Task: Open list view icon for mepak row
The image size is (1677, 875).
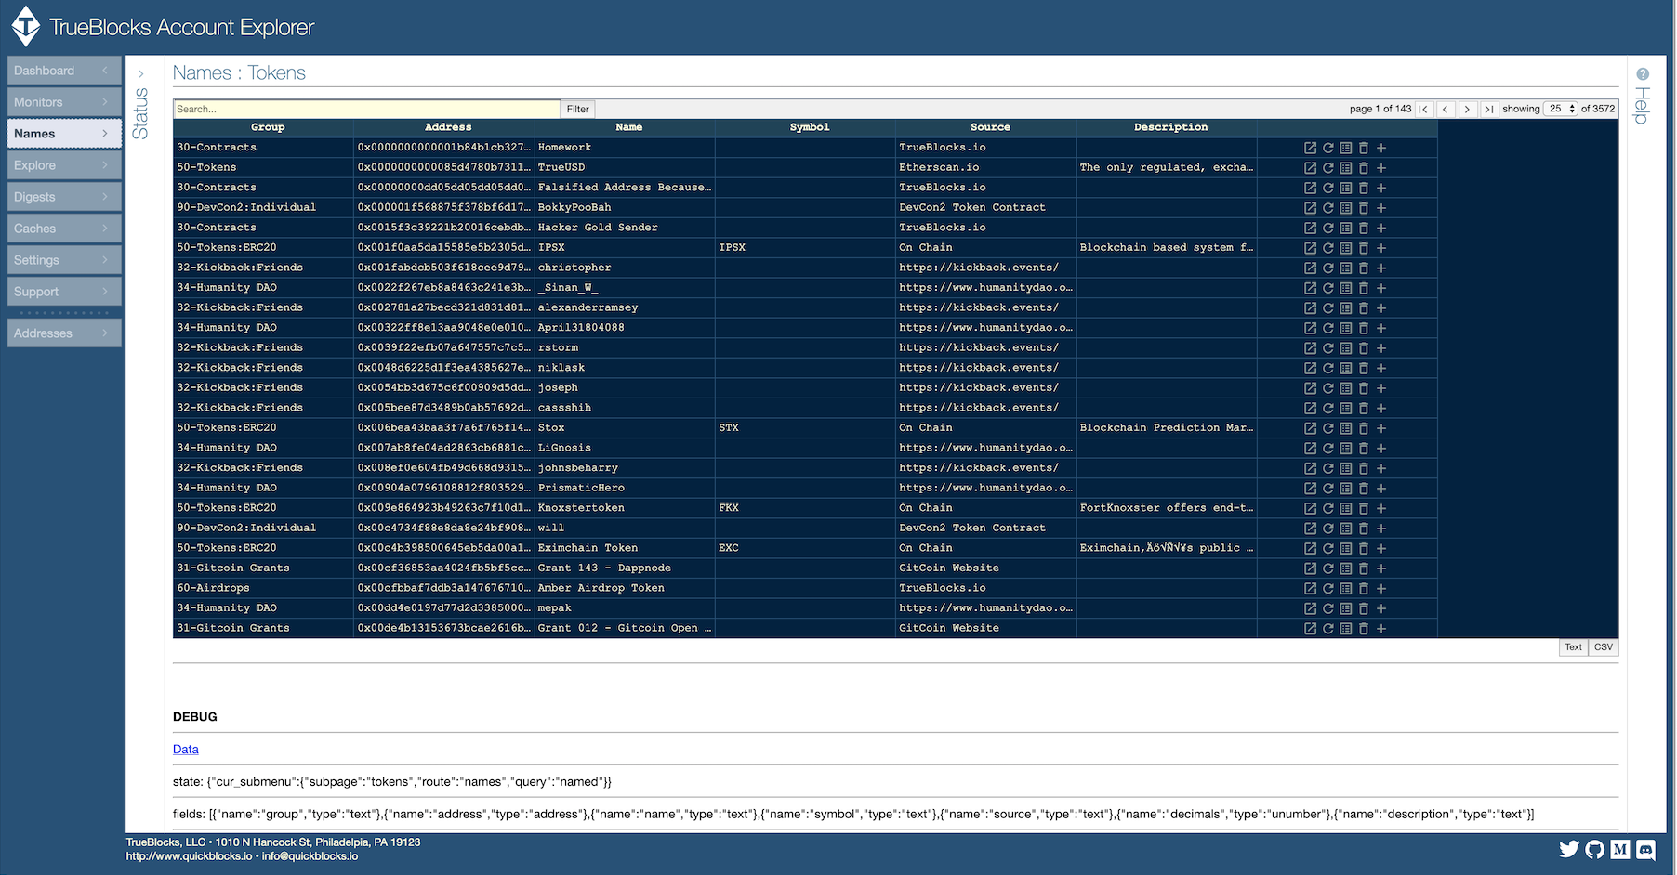Action: [1345, 608]
